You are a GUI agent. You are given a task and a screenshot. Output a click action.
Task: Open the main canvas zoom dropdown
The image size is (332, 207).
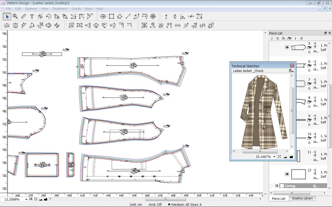[26, 199]
